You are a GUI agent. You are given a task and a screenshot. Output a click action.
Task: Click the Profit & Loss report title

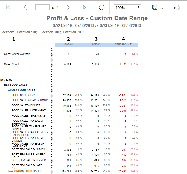click(x=97, y=18)
